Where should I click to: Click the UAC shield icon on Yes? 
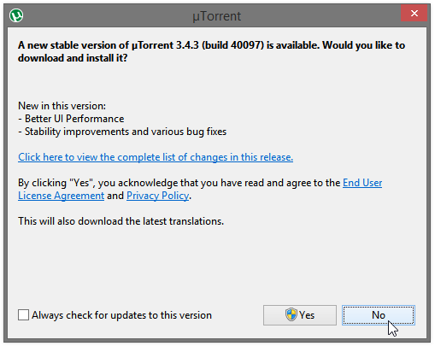(291, 314)
